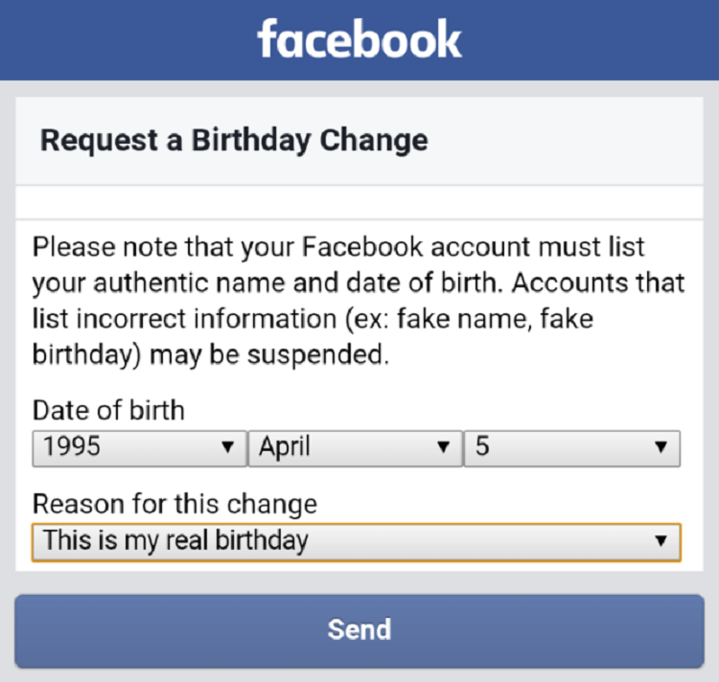Expand the 'Reason for this change' dropdown
719x682 pixels.
pos(356,541)
